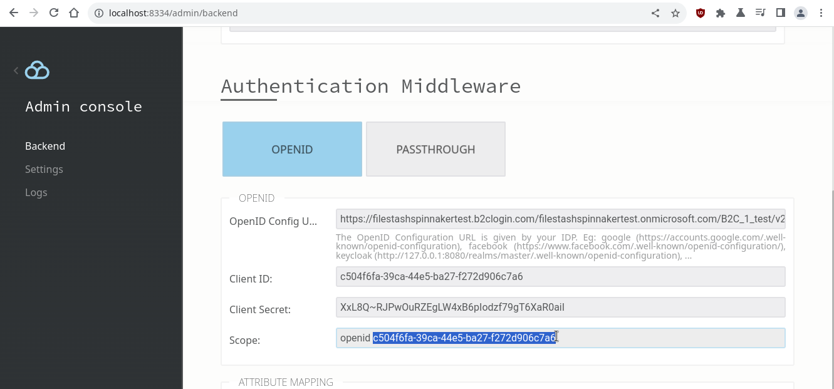Open the user profile avatar
This screenshot has width=834, height=389.
801,13
